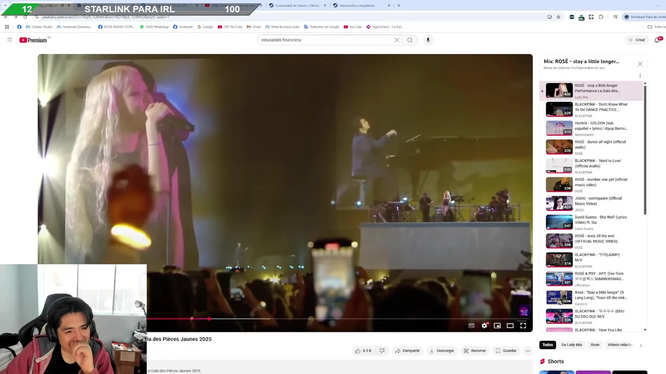Viewport: 666px width, 374px height.
Task: Click the browser profile passphrase chip
Action: click(644, 17)
